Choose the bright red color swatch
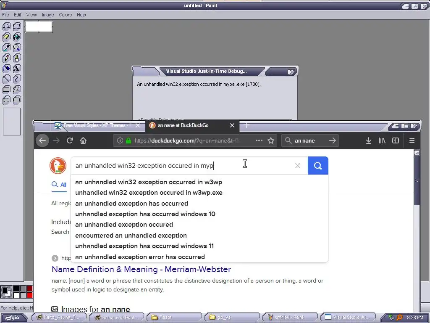This screenshot has height=323, width=430. coord(30,295)
